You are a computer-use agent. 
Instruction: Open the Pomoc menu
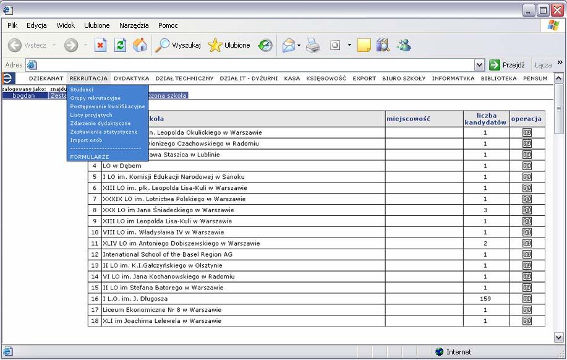(x=168, y=25)
